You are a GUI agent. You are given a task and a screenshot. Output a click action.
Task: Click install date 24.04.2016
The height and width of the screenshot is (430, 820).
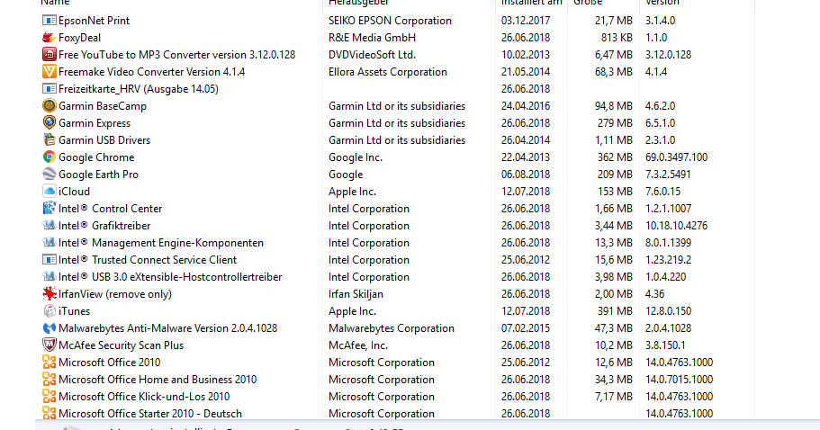tap(526, 105)
